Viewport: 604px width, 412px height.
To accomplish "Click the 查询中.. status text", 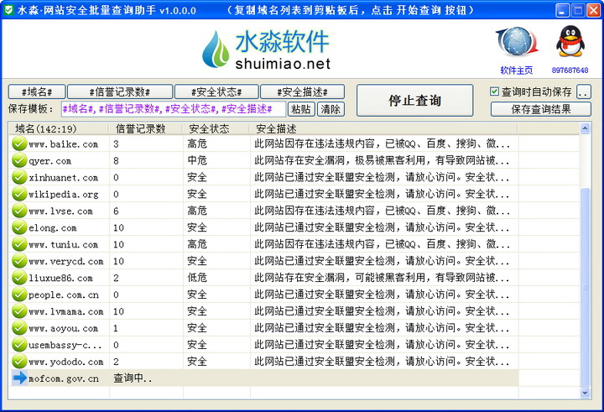I will pyautogui.click(x=133, y=378).
